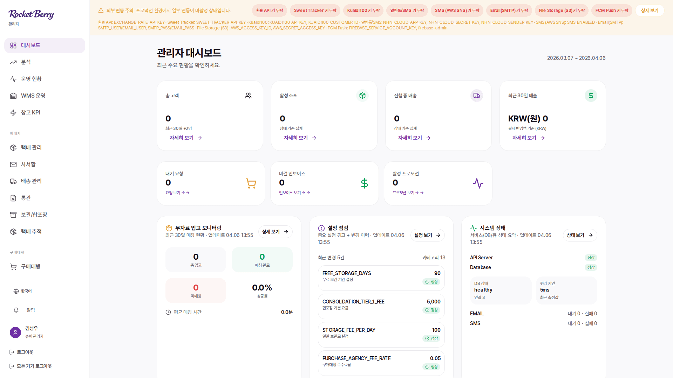673x378 pixels.
Task: Click the 구매대행 shopping cart icon
Action: pyautogui.click(x=13, y=266)
